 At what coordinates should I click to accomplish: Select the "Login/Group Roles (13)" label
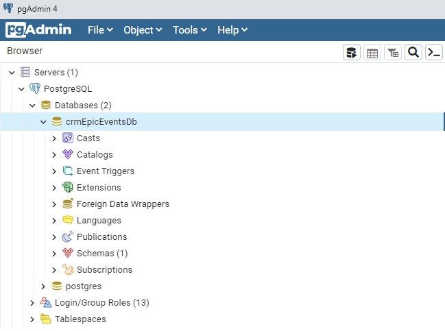[x=102, y=303]
